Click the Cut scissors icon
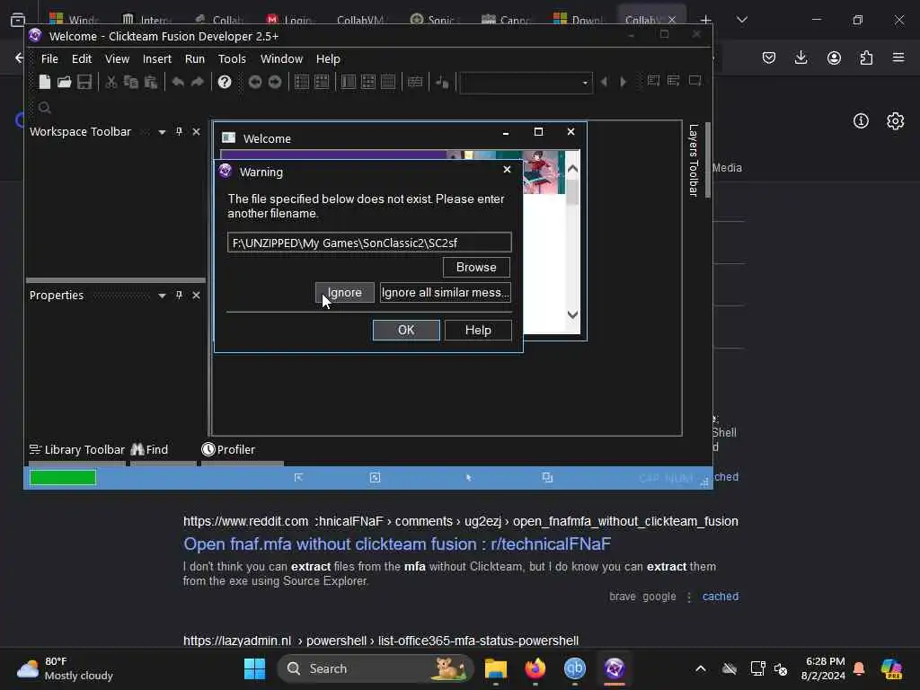The image size is (920, 690). pyautogui.click(x=111, y=82)
